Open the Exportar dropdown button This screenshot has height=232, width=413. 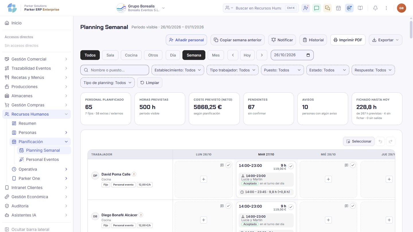point(385,40)
